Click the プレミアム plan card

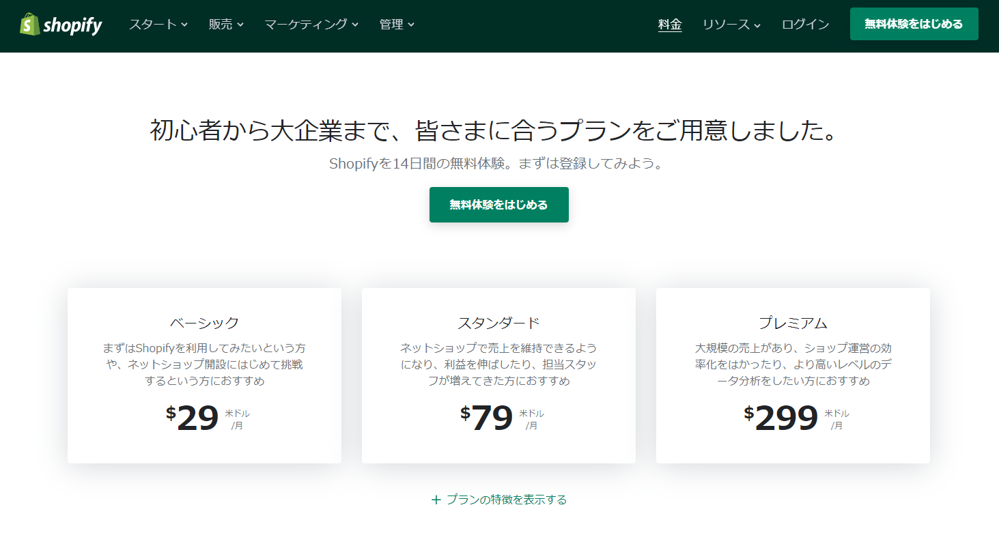pyautogui.click(x=792, y=375)
